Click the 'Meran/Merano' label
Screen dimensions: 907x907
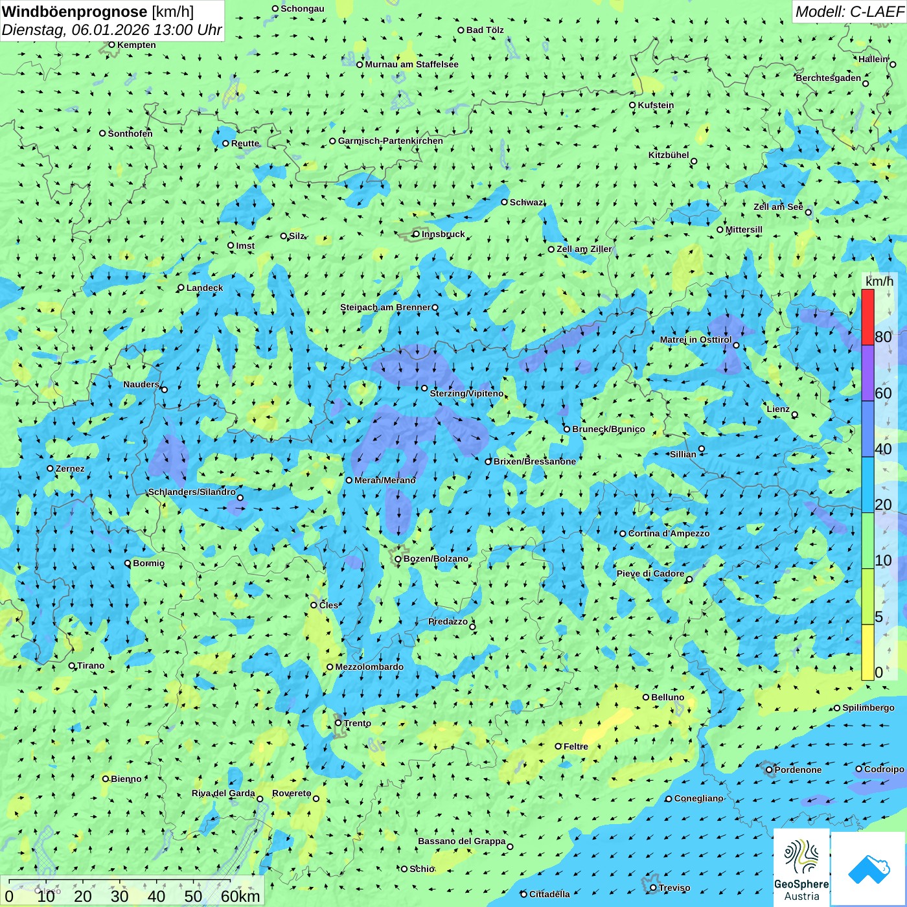385,480
